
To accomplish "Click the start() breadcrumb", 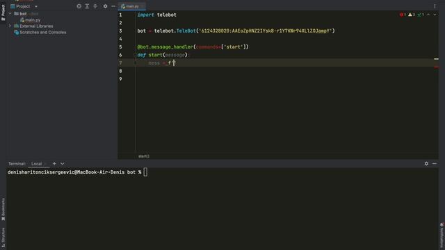I will point(144,156).
